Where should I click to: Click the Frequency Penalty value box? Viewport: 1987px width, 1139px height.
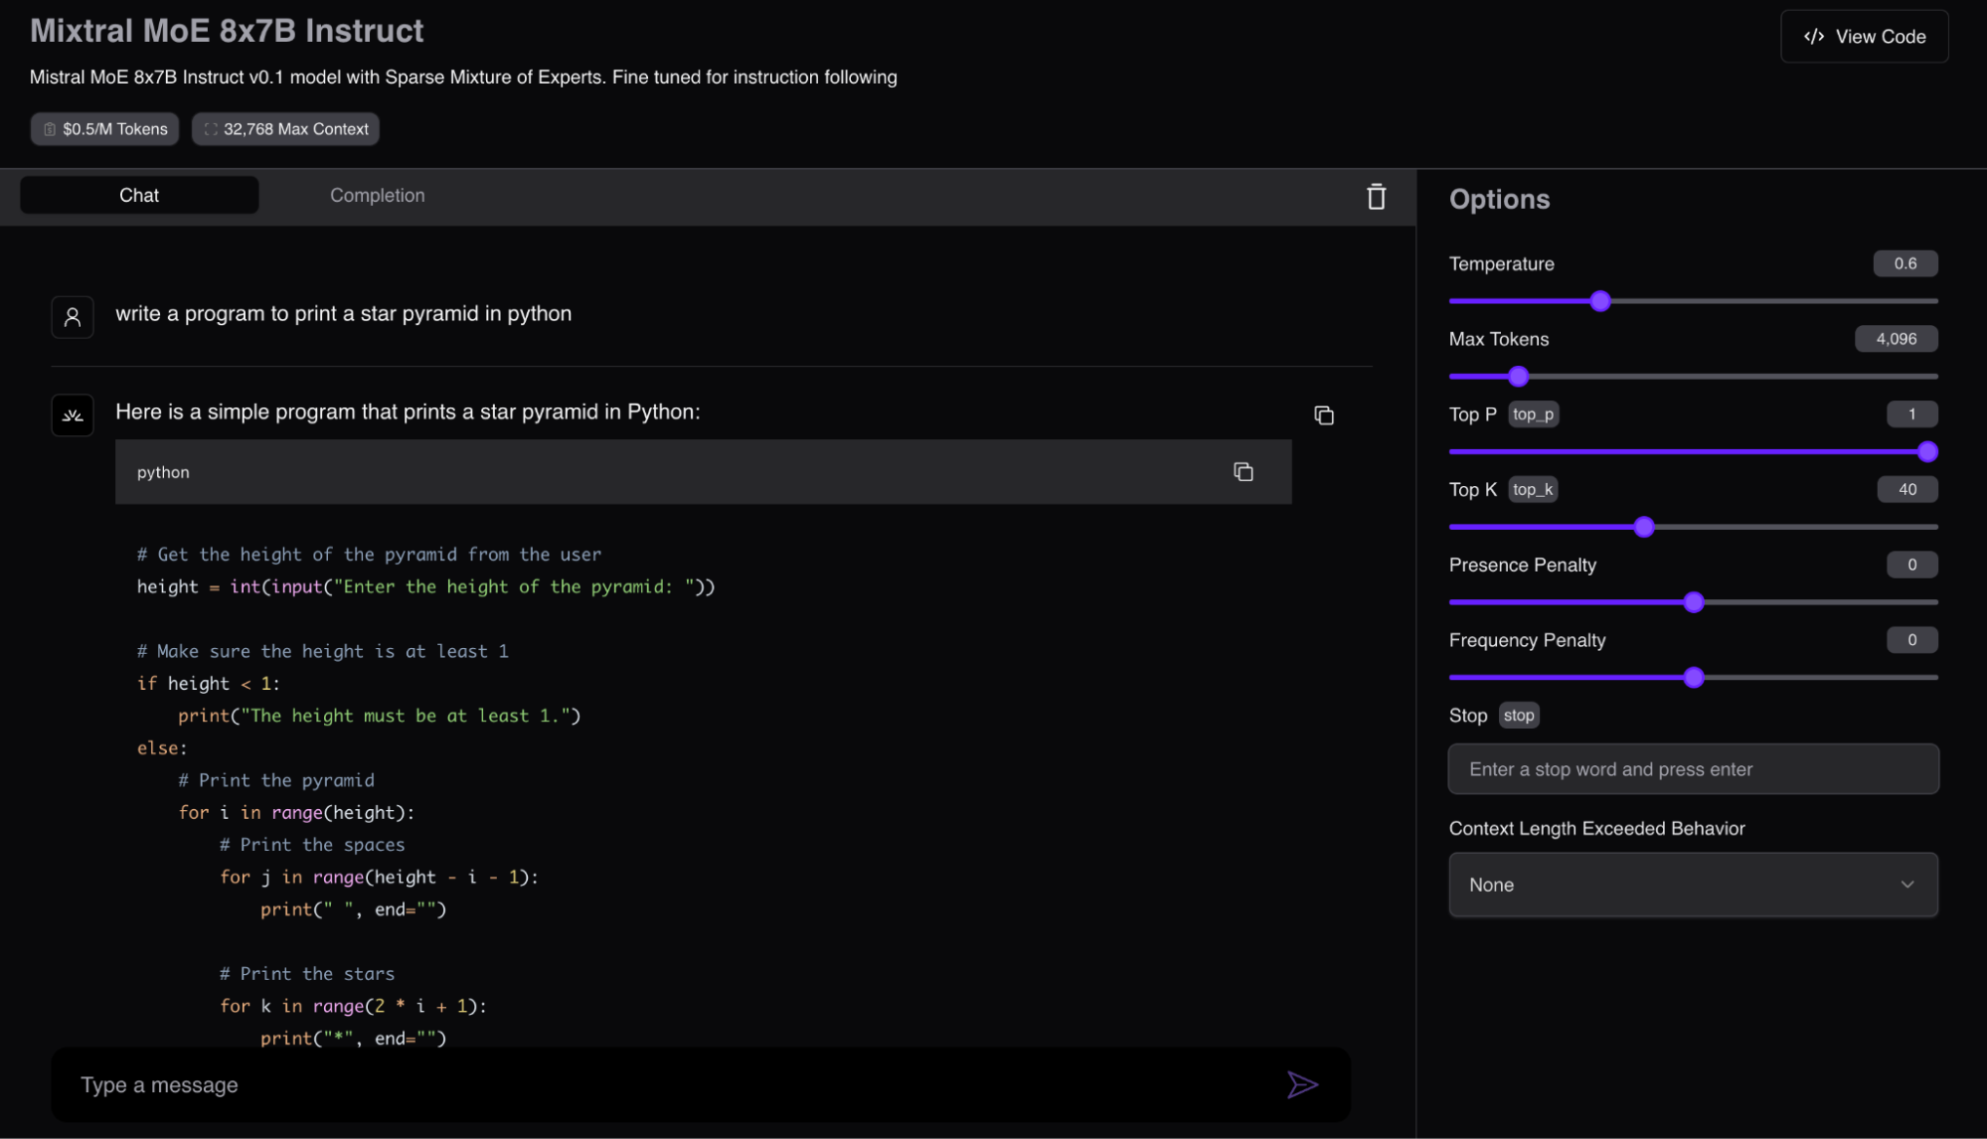[x=1911, y=640]
